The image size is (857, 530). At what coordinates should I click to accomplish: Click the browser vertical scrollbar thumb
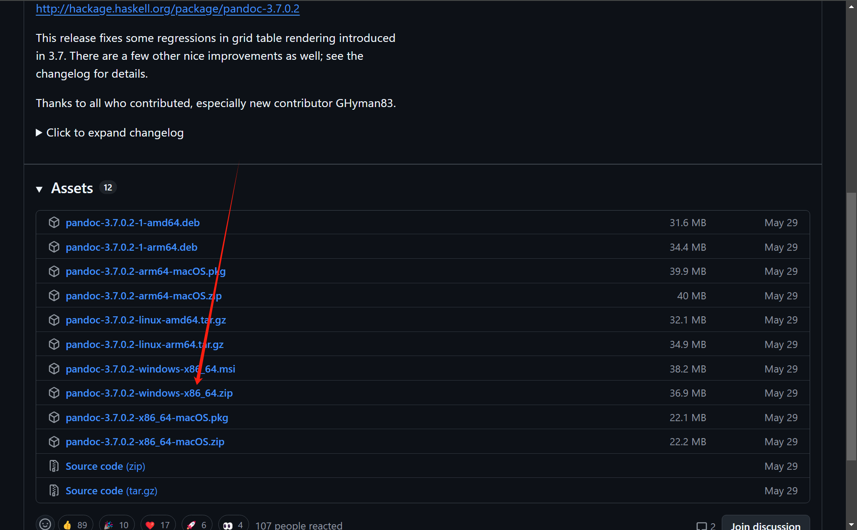coord(851,327)
